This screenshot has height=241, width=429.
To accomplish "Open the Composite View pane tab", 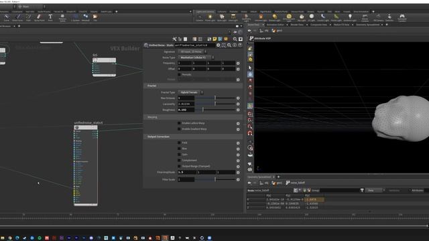I will [319, 25].
